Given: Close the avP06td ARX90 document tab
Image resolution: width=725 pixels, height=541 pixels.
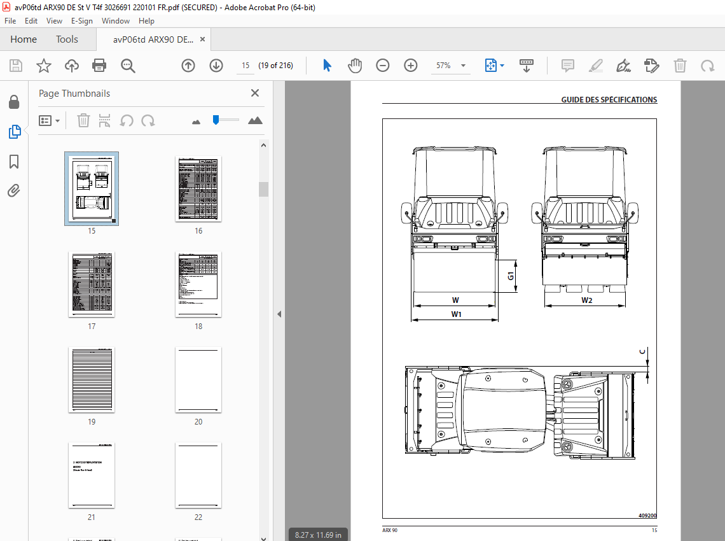Looking at the screenshot, I should click(202, 39).
